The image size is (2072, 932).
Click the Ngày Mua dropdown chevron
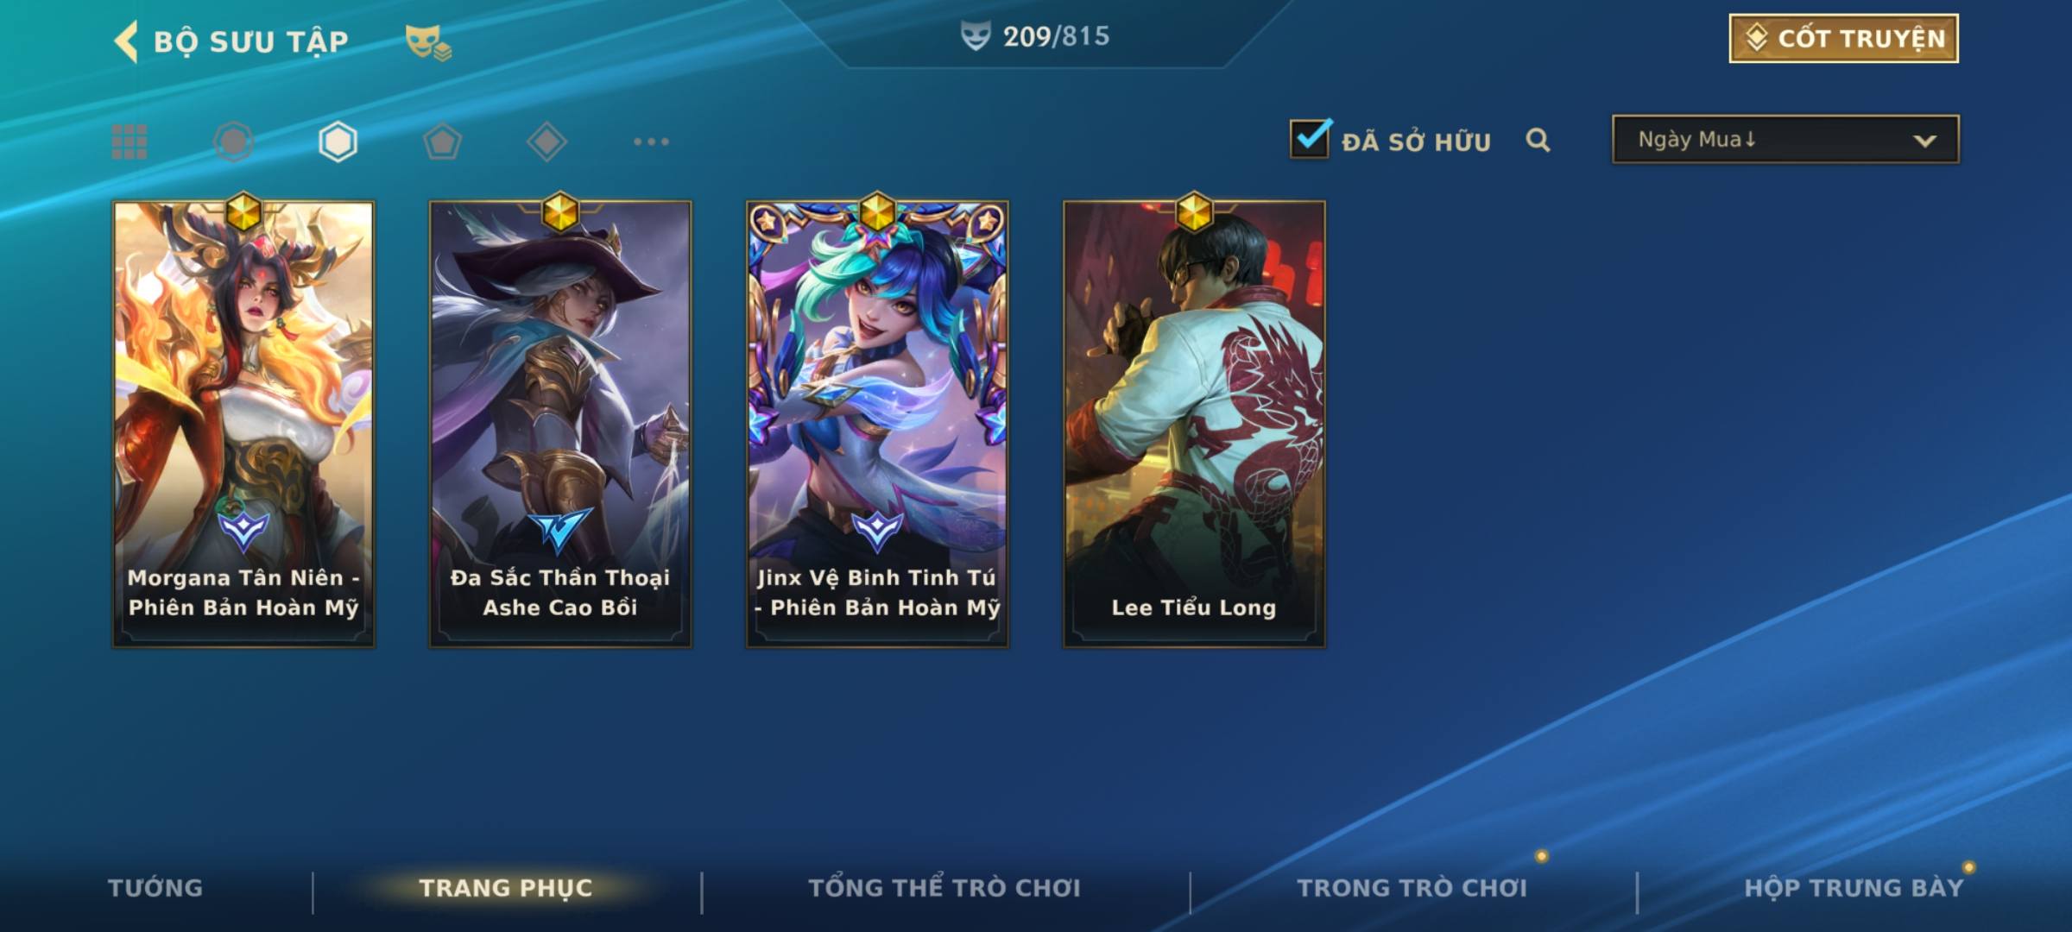click(1924, 141)
